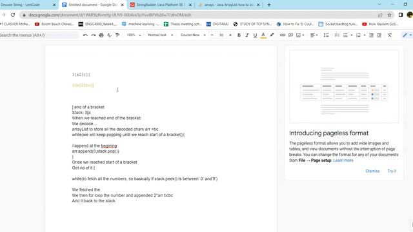Open STUDY OF TCP SYN bookmark

click(x=252, y=24)
